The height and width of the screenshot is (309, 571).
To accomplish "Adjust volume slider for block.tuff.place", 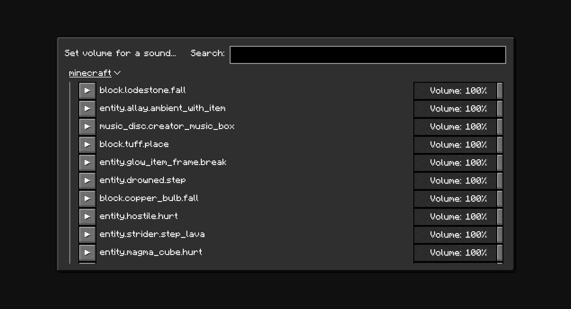I will click(458, 145).
